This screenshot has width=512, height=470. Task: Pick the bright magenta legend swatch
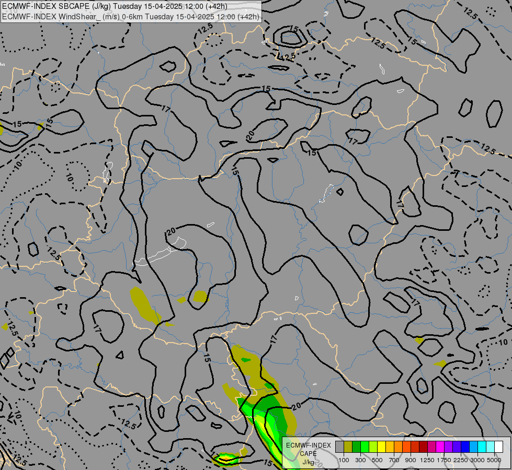pos(440,446)
